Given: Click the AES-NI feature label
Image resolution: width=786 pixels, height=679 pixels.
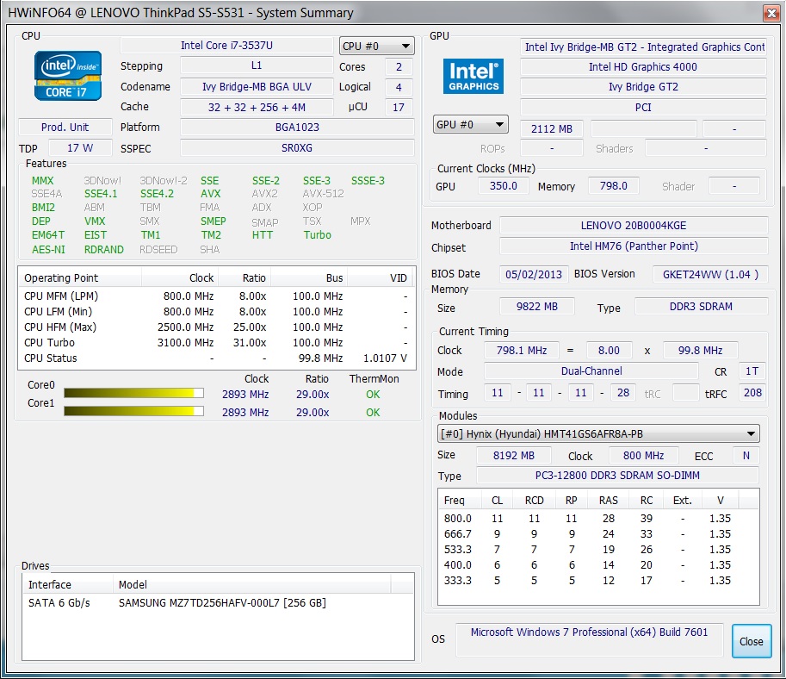Looking at the screenshot, I should [x=48, y=249].
